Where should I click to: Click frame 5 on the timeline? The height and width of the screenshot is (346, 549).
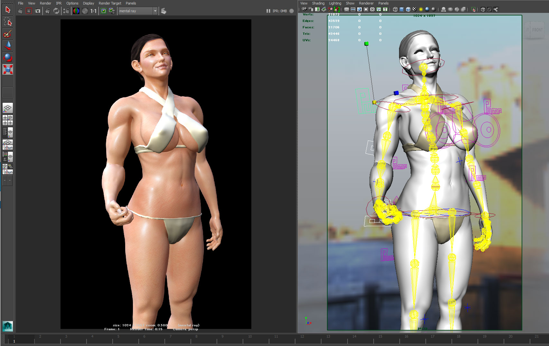[118, 336]
